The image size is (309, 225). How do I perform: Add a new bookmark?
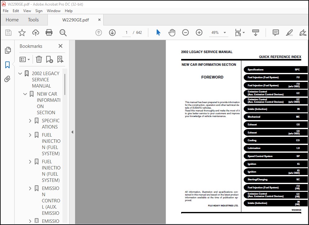49,59
